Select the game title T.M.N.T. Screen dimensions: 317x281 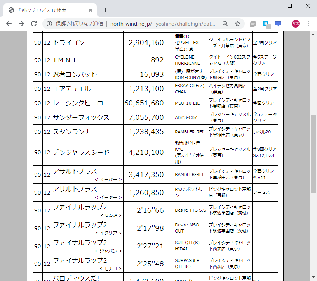coord(65,60)
